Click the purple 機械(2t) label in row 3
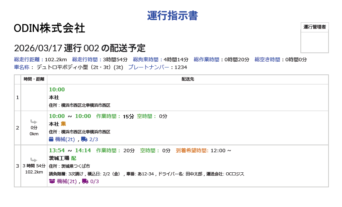This screenshot has height=207, width=342. 67,181
